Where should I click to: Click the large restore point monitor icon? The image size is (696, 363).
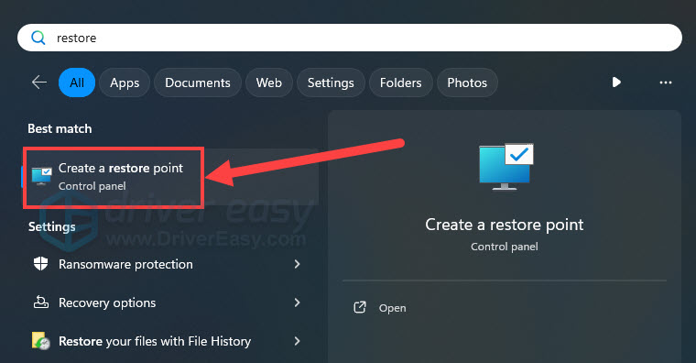tap(506, 167)
